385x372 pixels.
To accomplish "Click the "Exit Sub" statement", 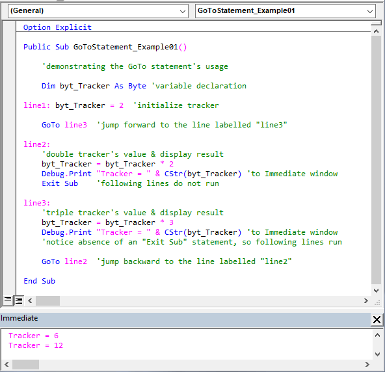I will tap(60, 183).
